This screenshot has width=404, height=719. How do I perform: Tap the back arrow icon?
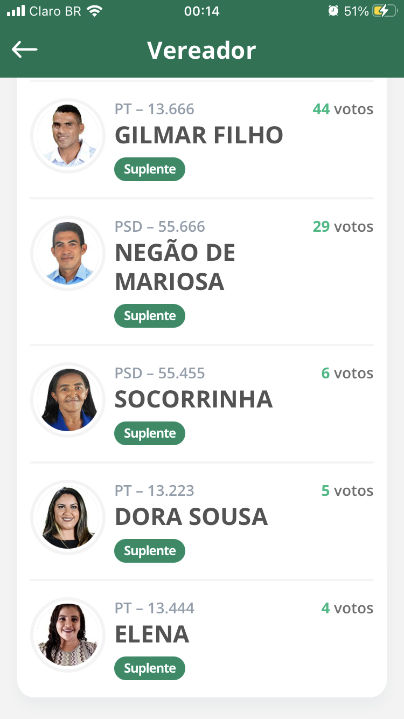pyautogui.click(x=25, y=50)
